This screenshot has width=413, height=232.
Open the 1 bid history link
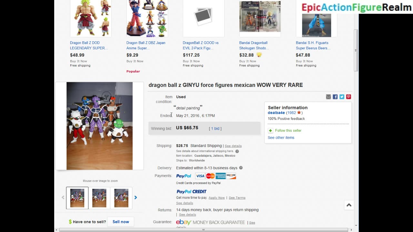[215, 129]
